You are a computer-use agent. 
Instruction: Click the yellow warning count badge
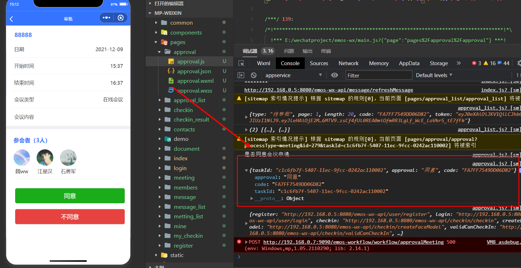pyautogui.click(x=490, y=63)
